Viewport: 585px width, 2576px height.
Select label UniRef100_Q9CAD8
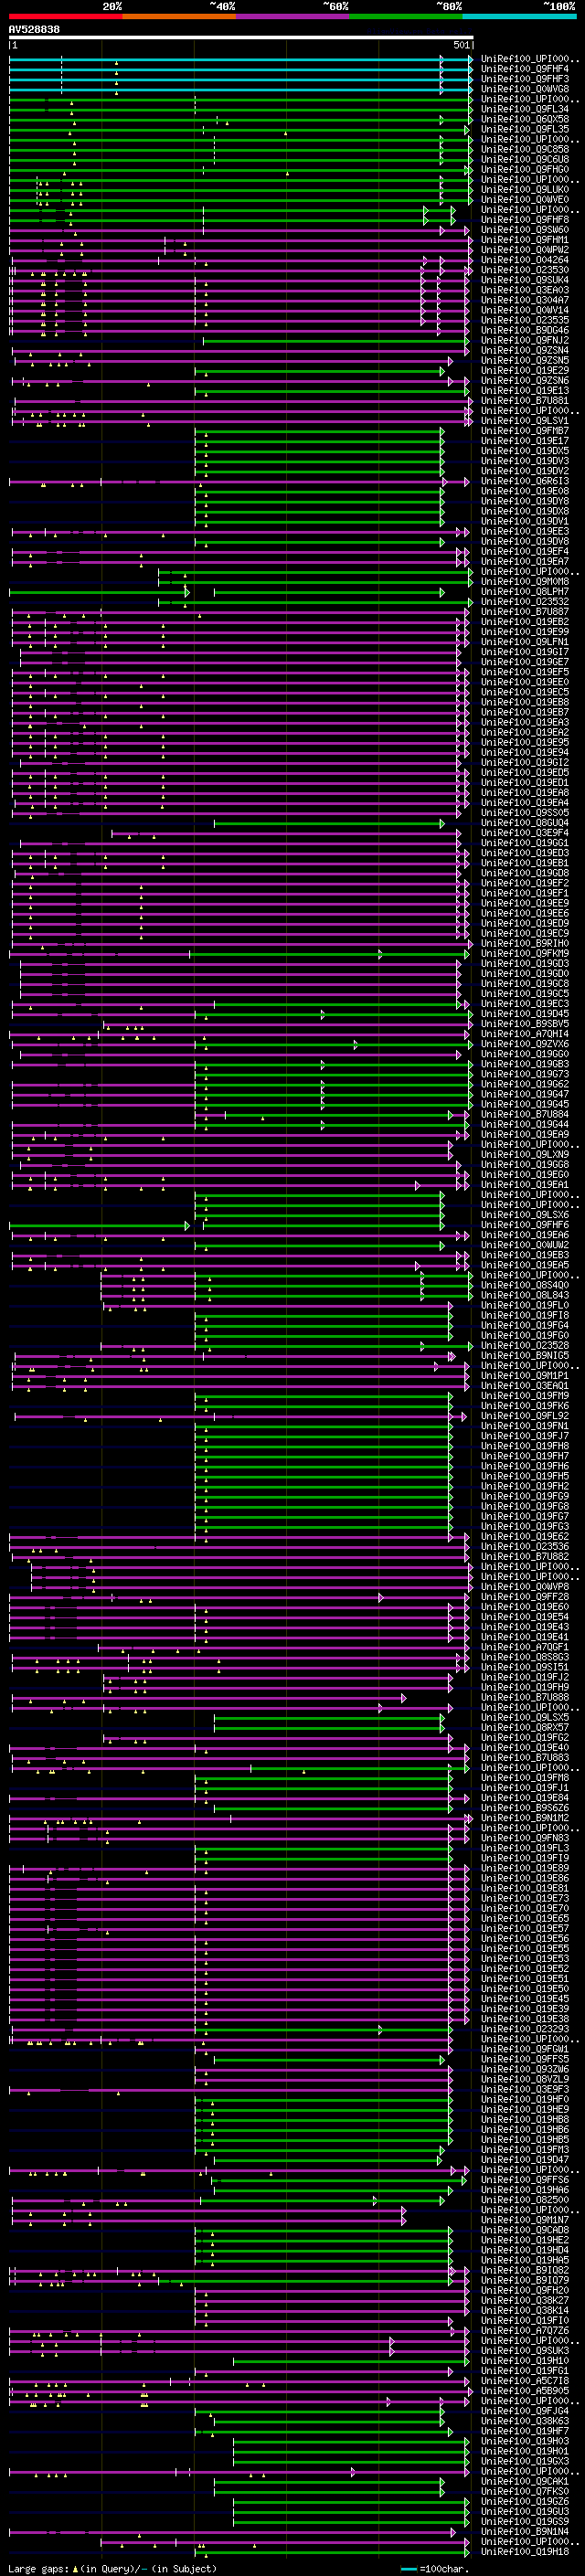pos(525,2231)
